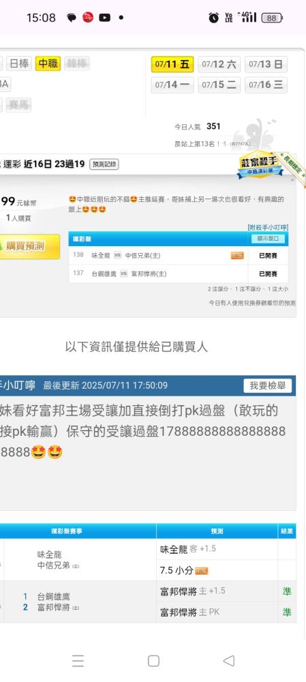Click the yellow 購買預測 button

click(x=29, y=246)
